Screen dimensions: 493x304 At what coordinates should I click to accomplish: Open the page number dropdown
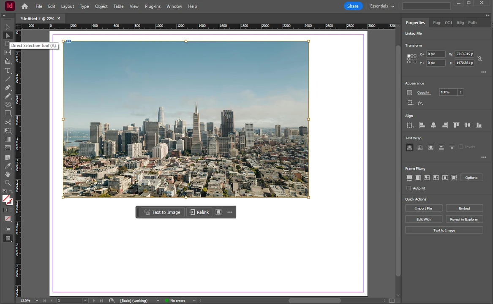coord(85,301)
